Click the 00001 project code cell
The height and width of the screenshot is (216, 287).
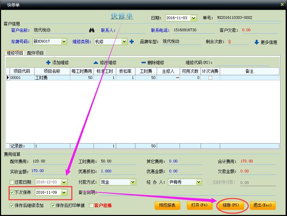[22, 78]
